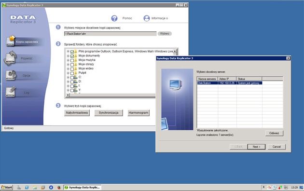This screenshot has height=191, width=304.
Task: Click the Next button in dialog
Action: (256, 147)
